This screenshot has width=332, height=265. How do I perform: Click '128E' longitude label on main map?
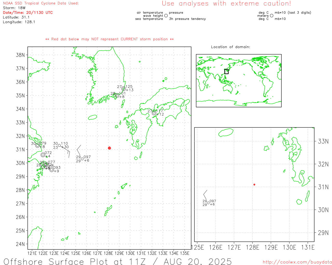[x=108, y=253]
